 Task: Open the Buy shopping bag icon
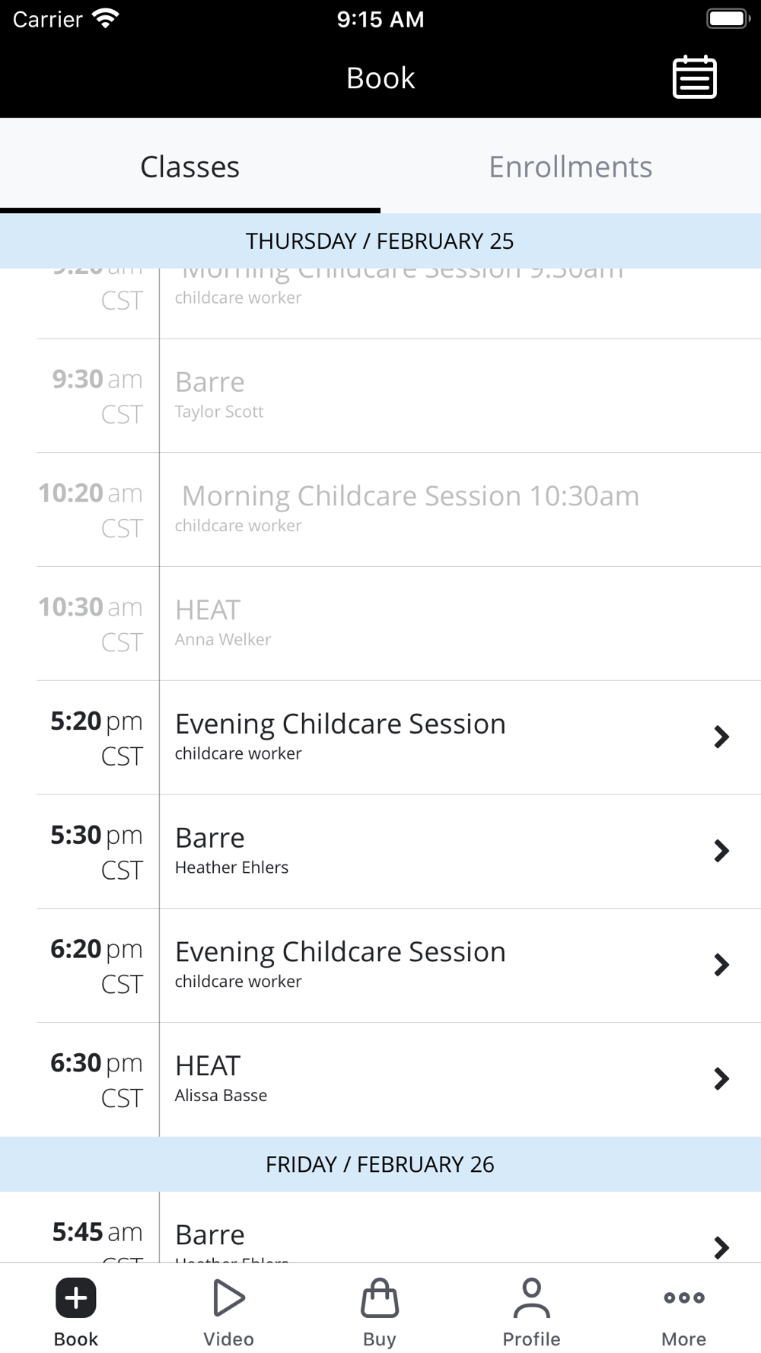(380, 1297)
